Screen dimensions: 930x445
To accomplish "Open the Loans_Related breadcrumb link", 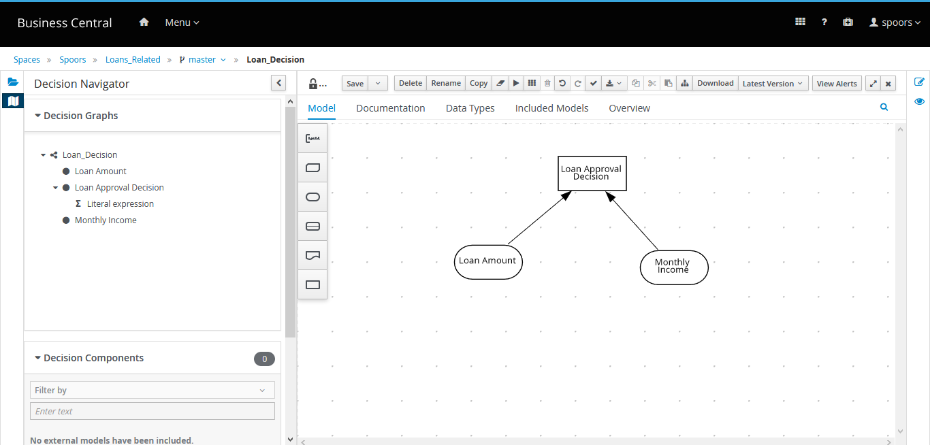I will pyautogui.click(x=133, y=60).
